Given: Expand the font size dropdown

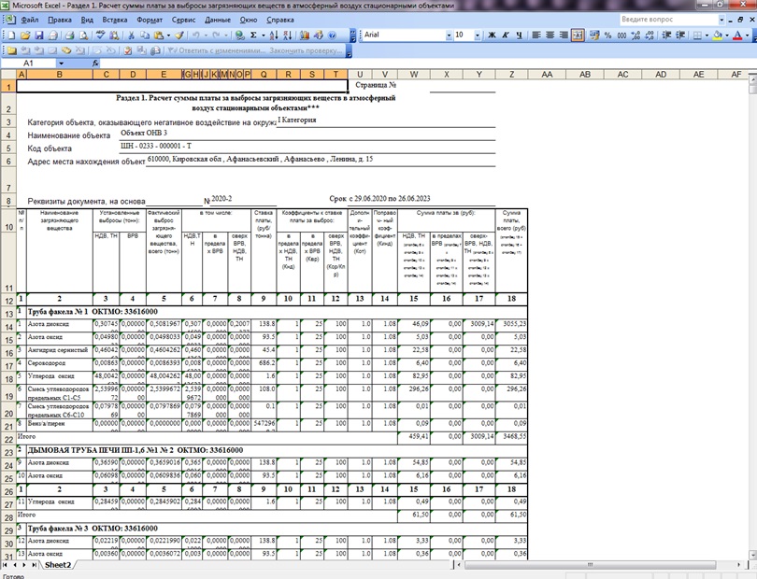Looking at the screenshot, I should coord(479,35).
